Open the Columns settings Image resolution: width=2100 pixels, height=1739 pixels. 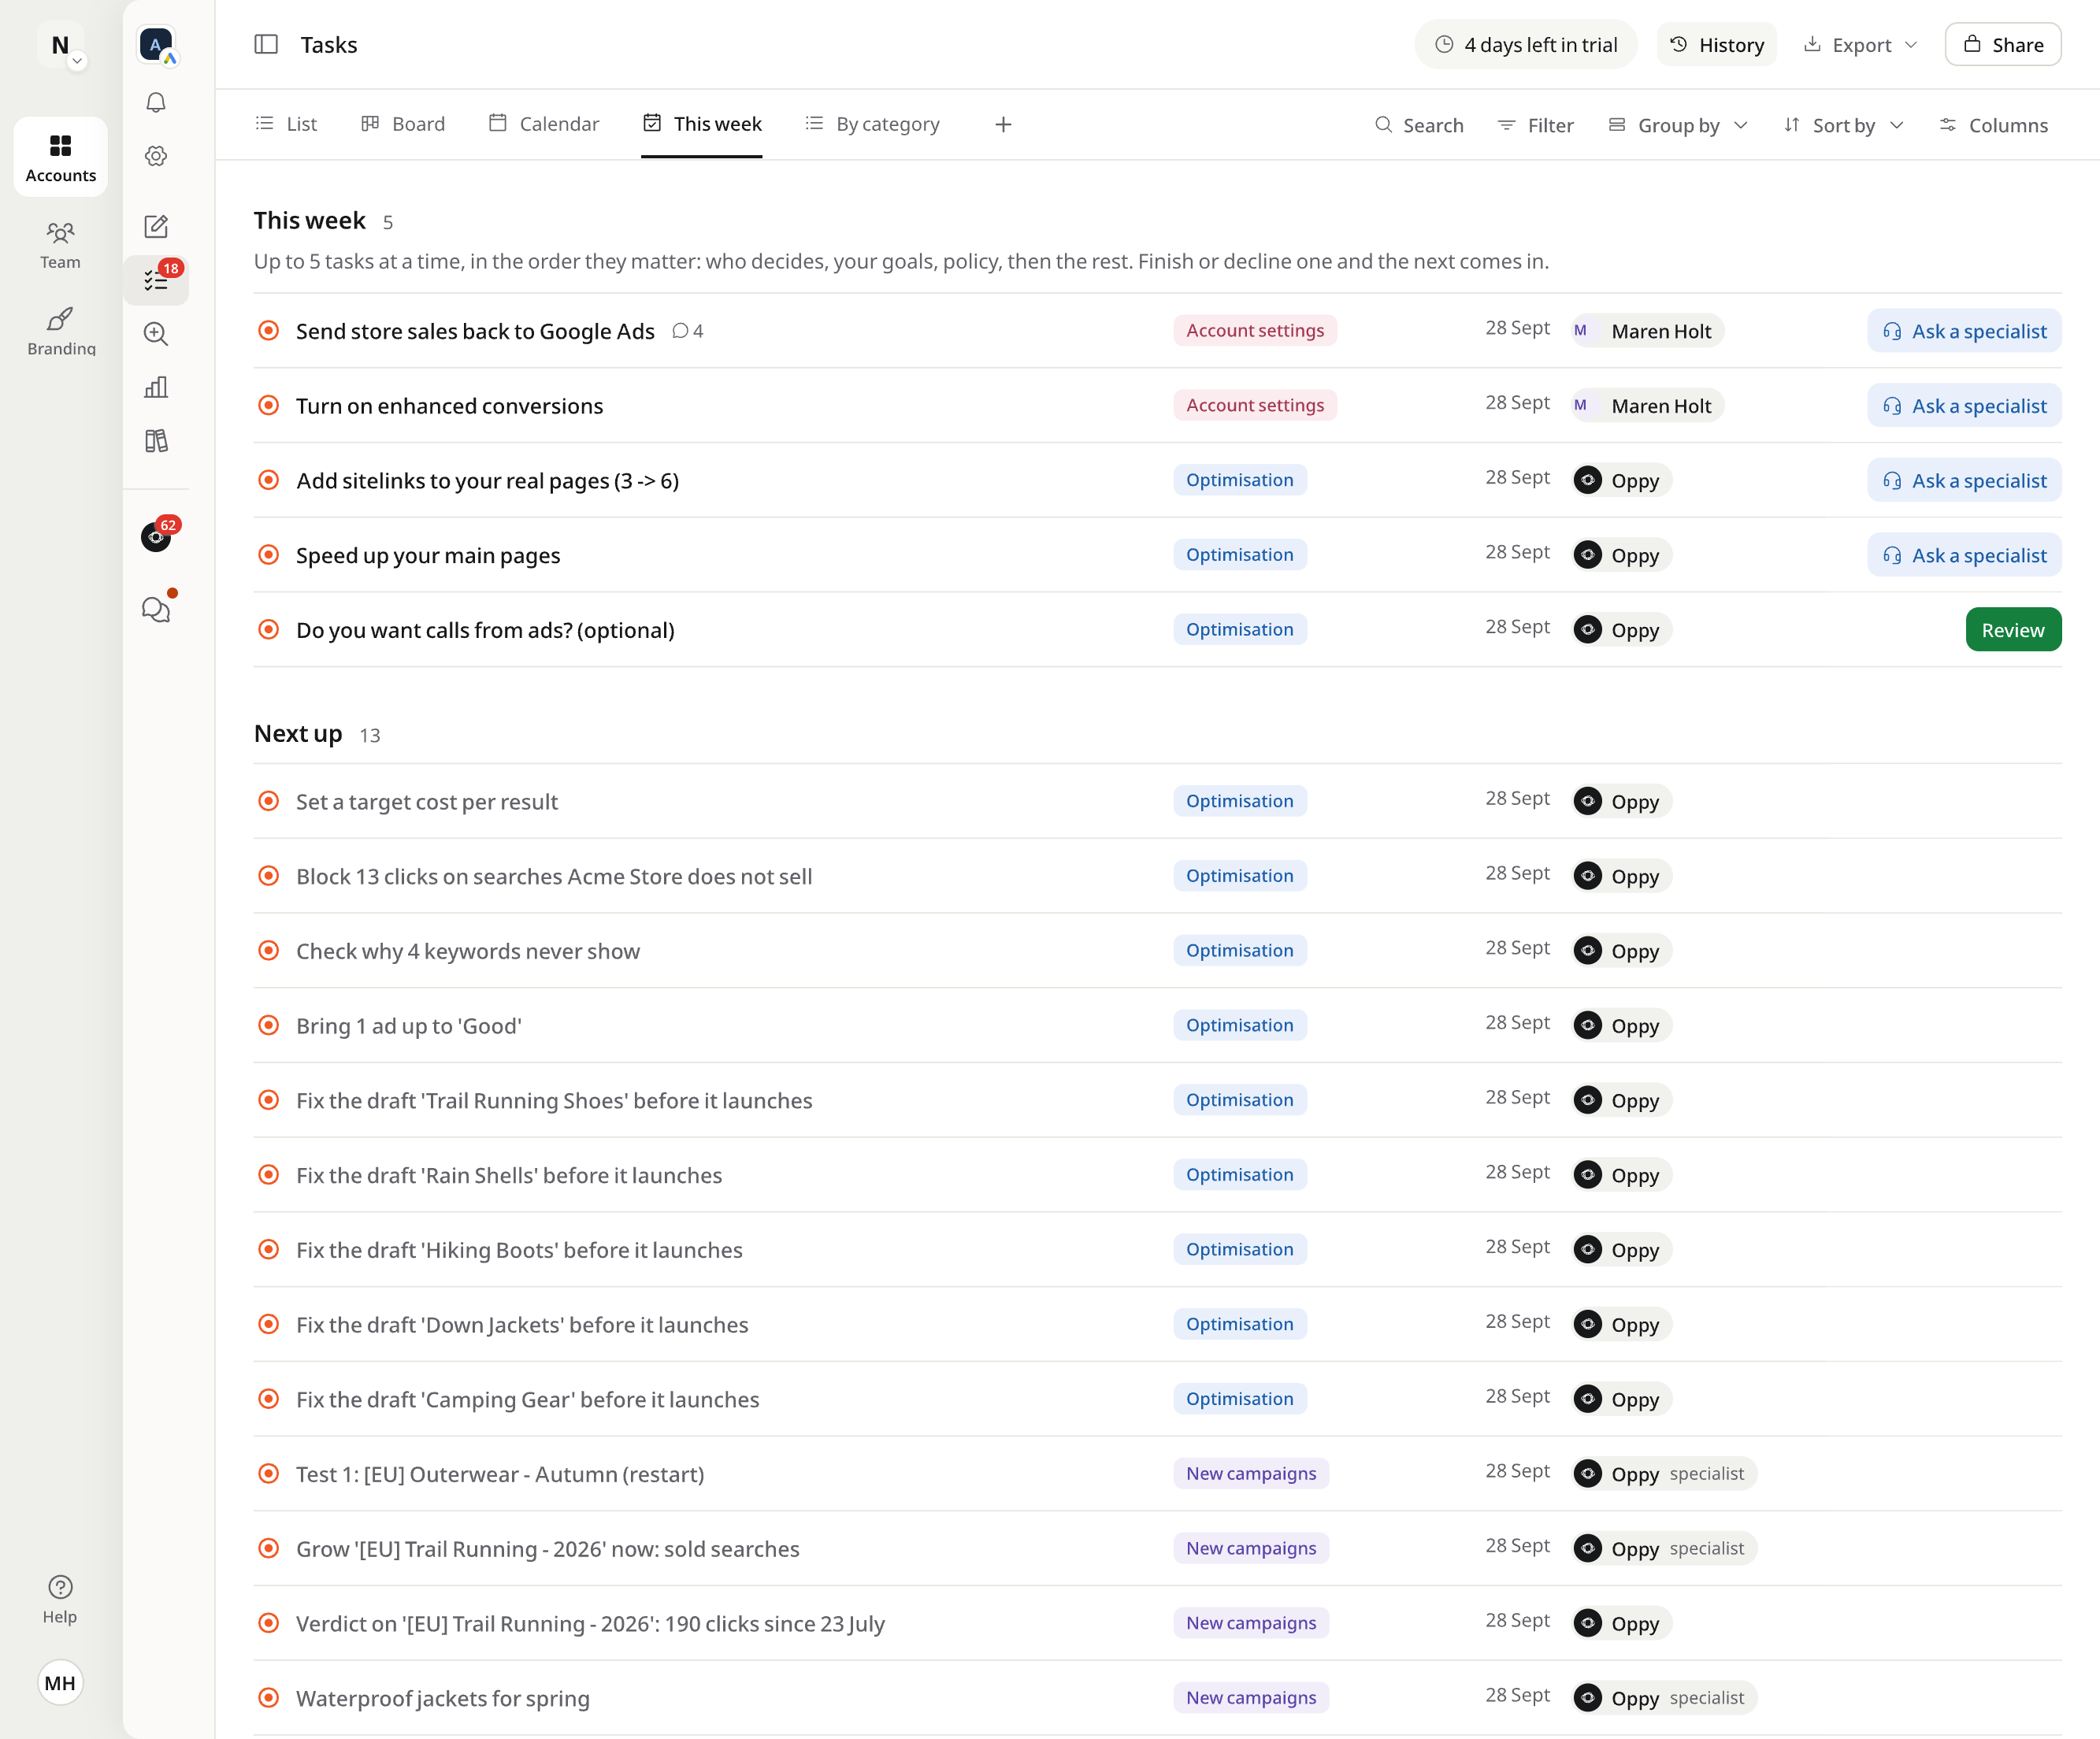[1994, 125]
